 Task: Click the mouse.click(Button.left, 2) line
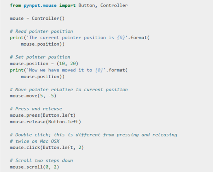pos(47,147)
